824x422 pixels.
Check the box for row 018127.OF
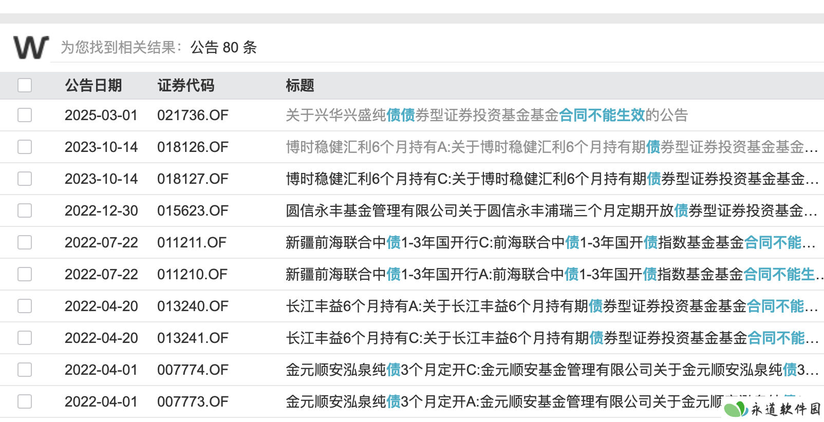[25, 179]
